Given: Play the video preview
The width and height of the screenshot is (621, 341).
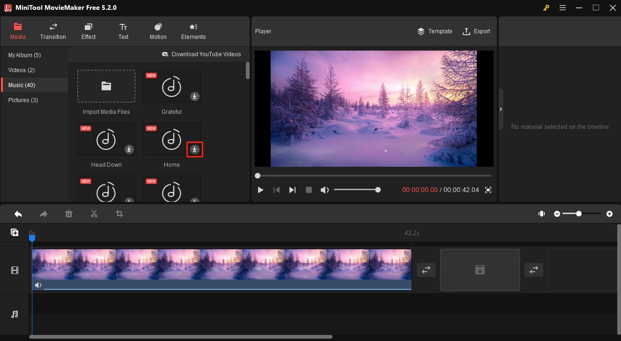Looking at the screenshot, I should (x=260, y=190).
